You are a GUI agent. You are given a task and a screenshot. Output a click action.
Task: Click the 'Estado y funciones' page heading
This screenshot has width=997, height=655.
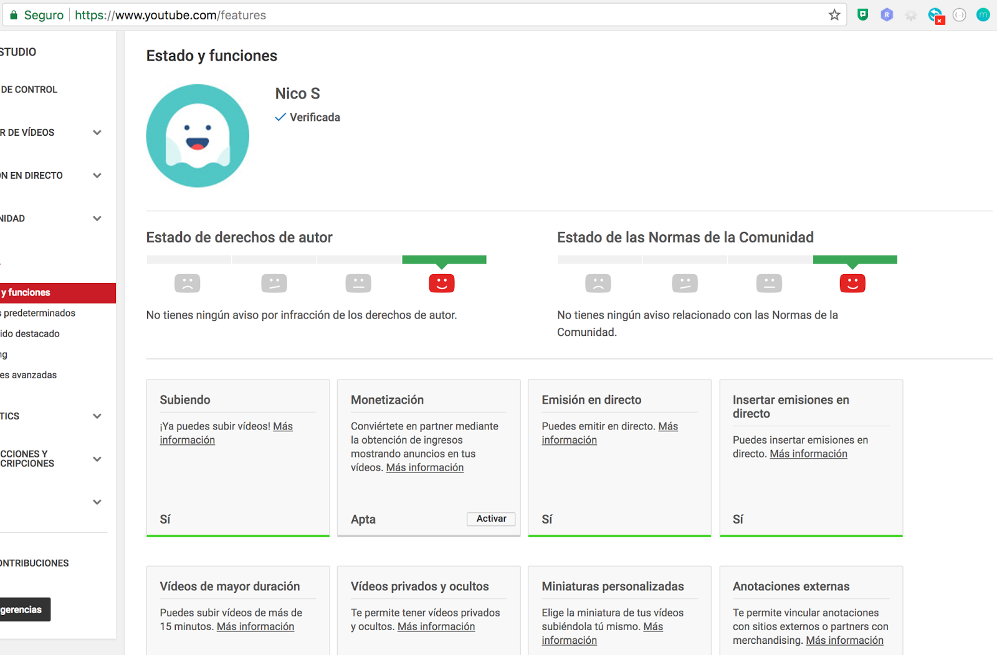212,56
